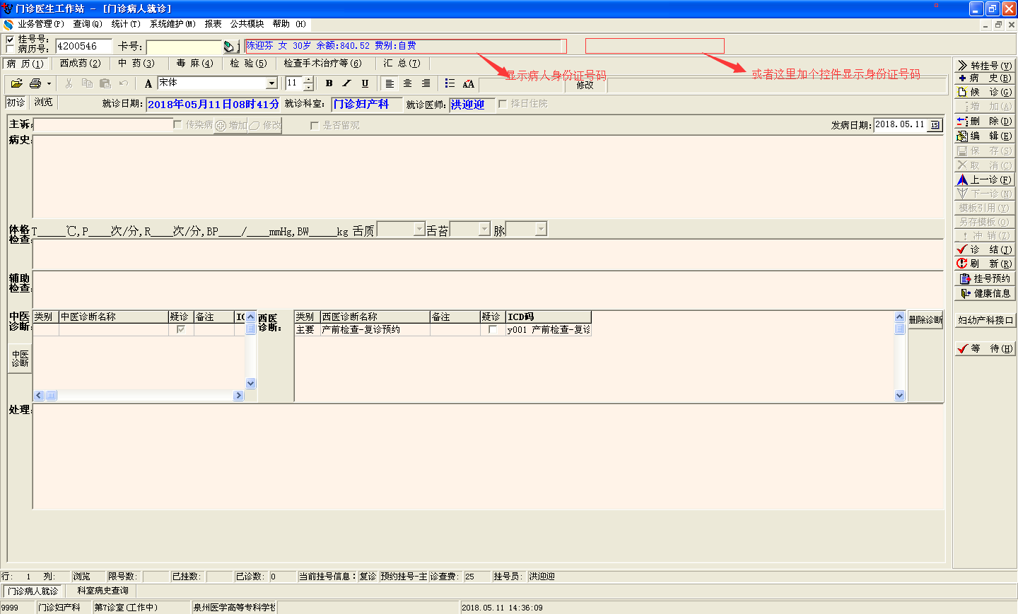The width and height of the screenshot is (1018, 614).
Task: Decrease the font size with the spinner
Action: (309, 87)
